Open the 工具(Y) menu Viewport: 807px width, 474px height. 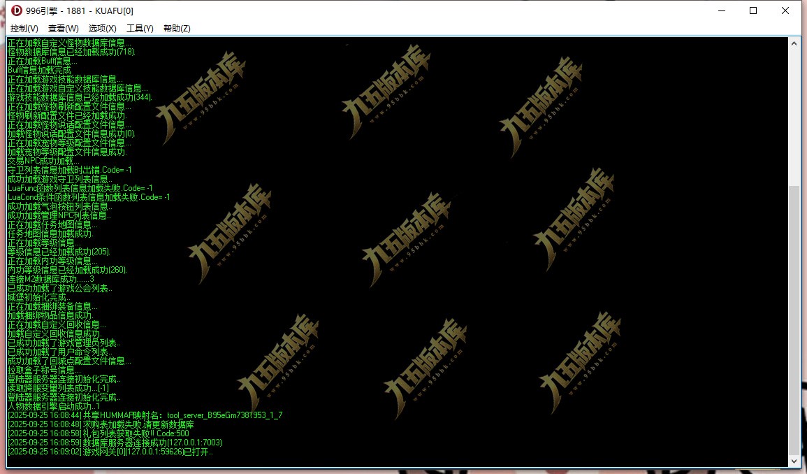140,29
